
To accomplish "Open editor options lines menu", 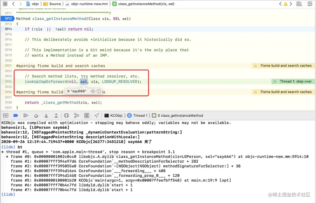I will click(299, 4).
